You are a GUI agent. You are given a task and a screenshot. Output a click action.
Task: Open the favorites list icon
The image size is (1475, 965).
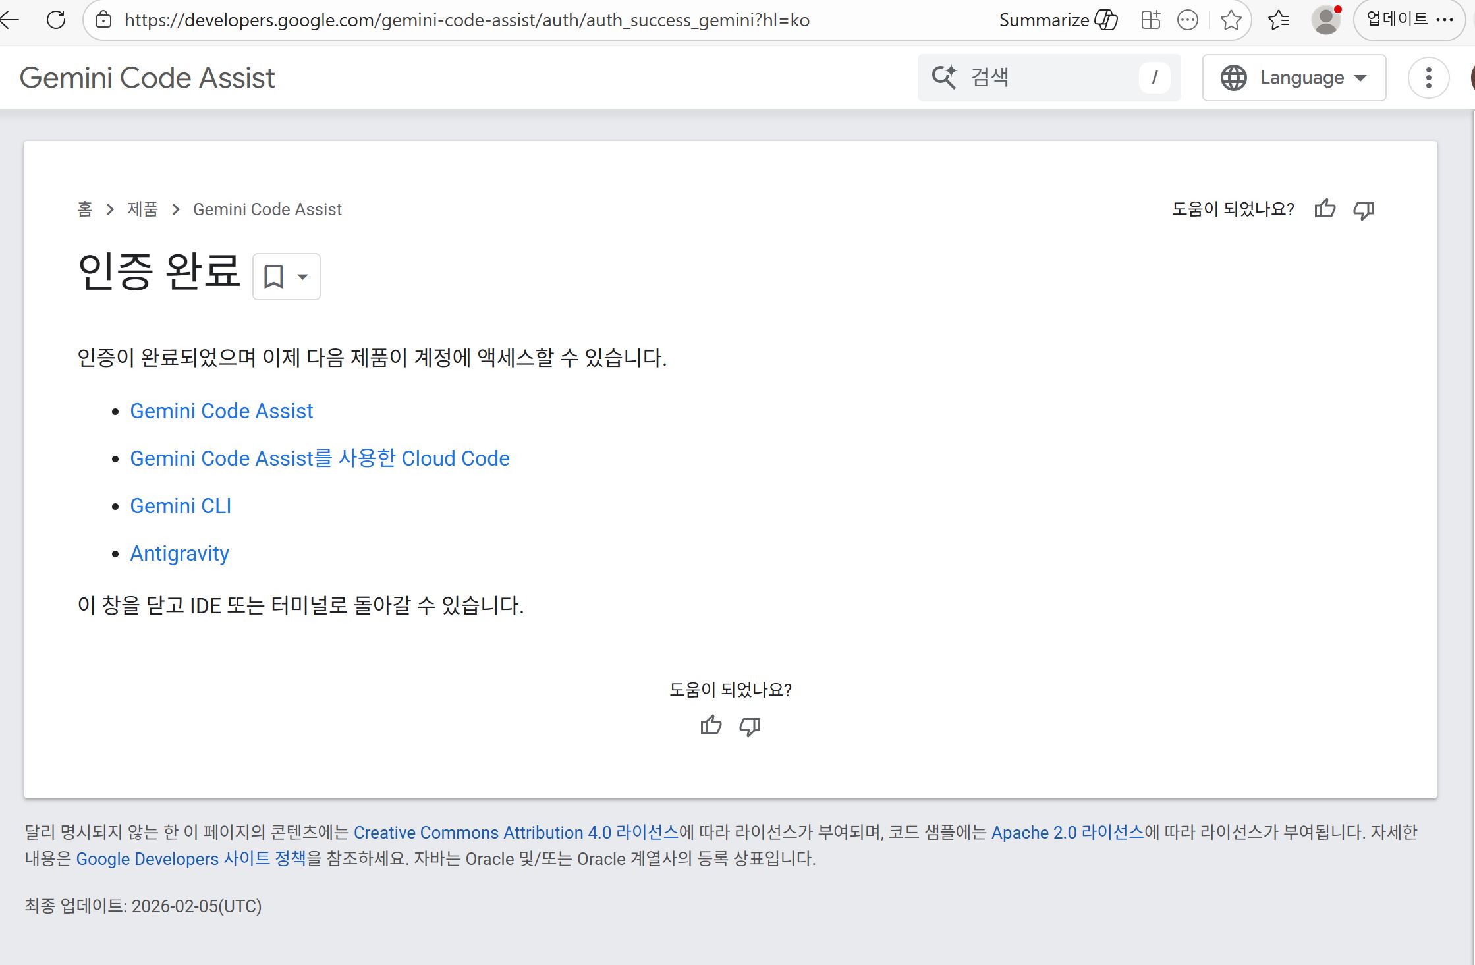click(1278, 20)
